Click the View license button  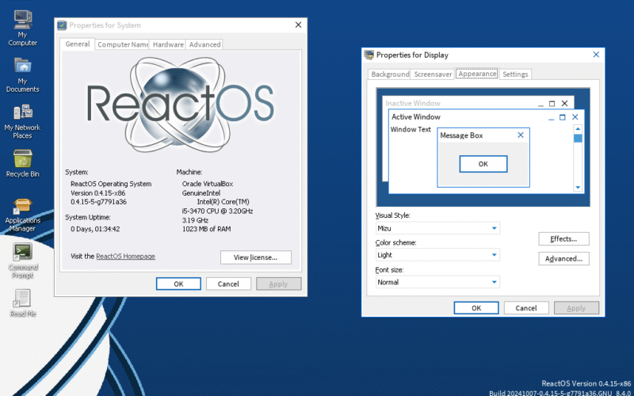click(x=255, y=257)
